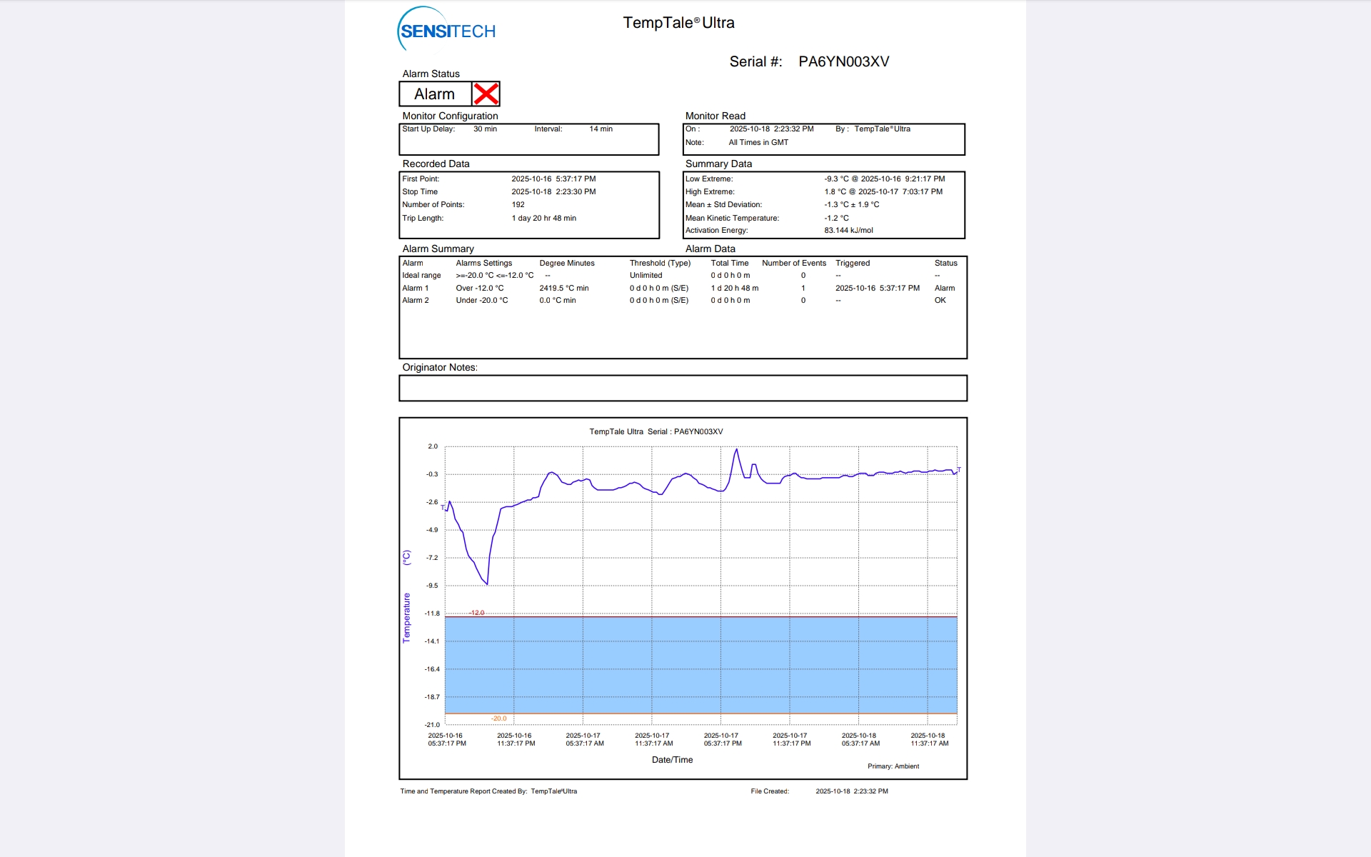Click the Alarm 1 row in Alarm Summary

point(416,289)
